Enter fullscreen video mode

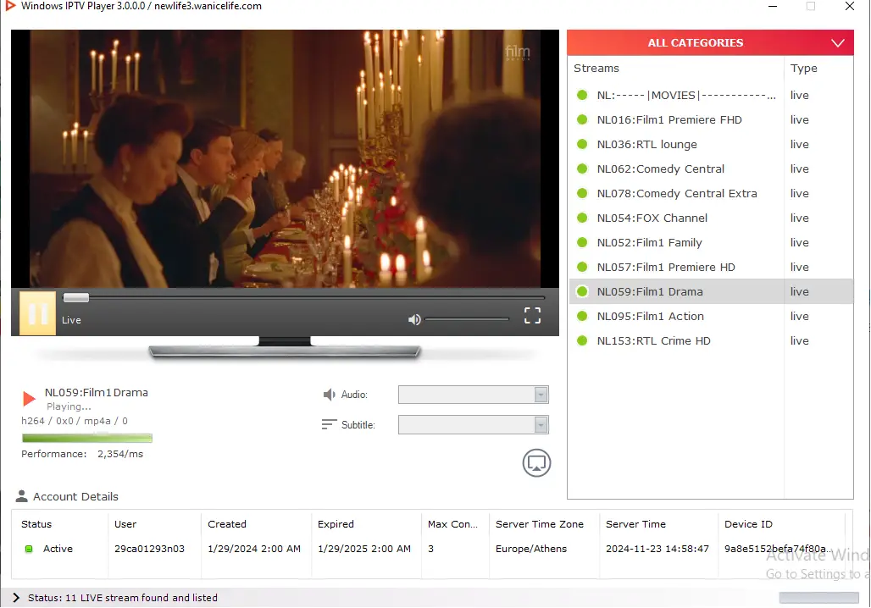[x=532, y=315]
